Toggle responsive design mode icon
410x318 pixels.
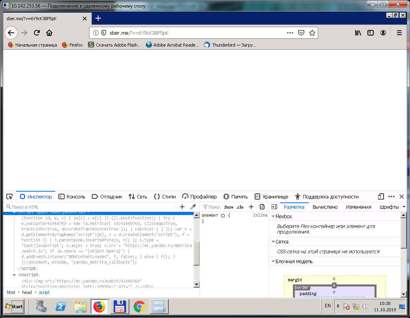(x=381, y=196)
